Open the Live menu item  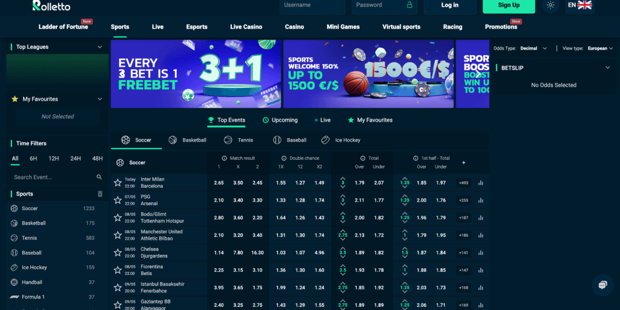tap(158, 27)
